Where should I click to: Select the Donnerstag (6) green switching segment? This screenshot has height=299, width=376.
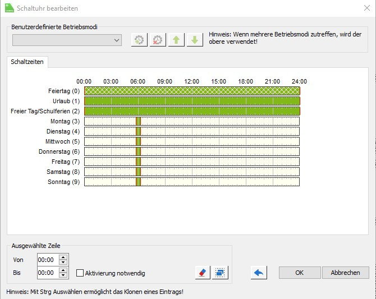coord(139,151)
